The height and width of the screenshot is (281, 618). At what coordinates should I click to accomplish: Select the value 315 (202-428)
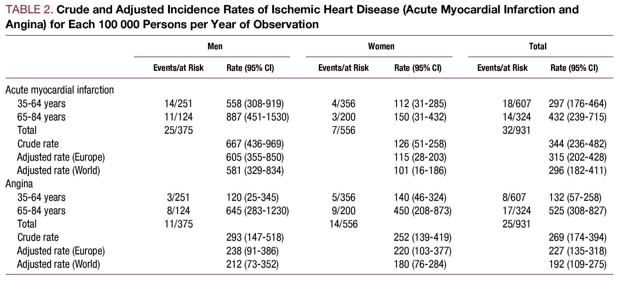coord(577,157)
